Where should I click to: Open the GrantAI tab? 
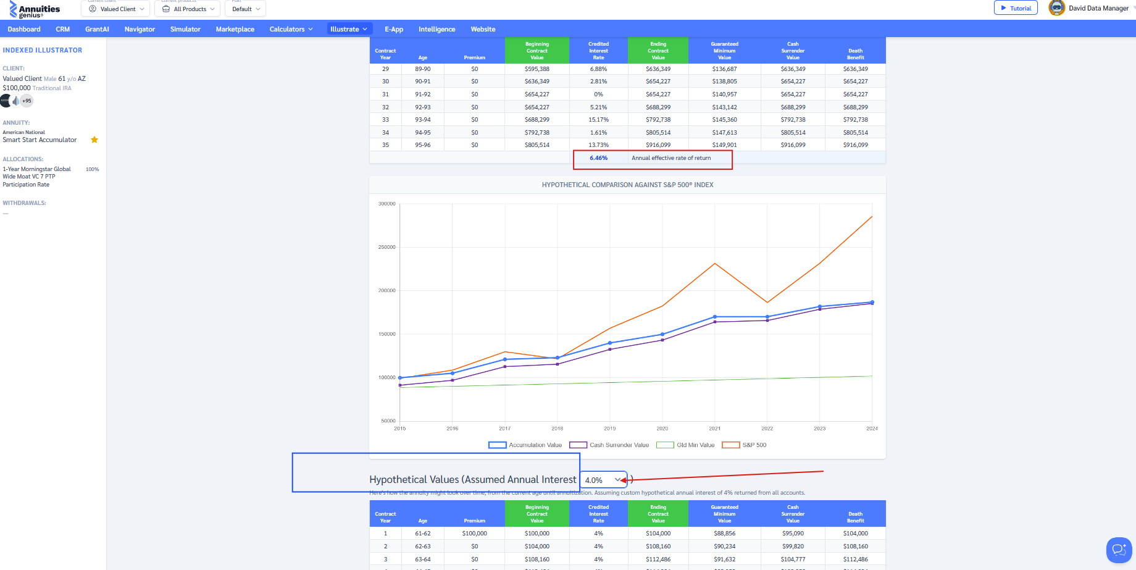[97, 29]
